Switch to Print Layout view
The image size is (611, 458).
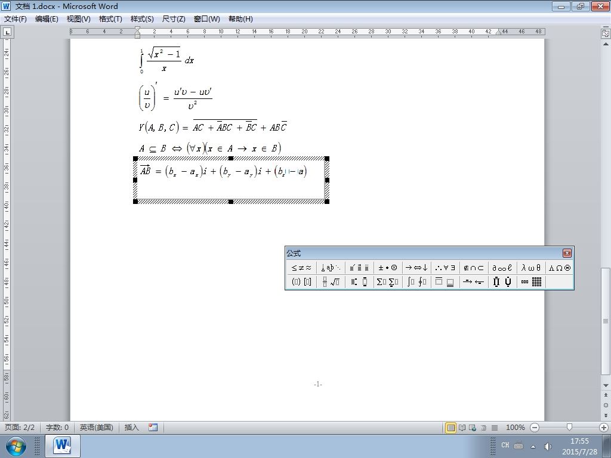450,428
